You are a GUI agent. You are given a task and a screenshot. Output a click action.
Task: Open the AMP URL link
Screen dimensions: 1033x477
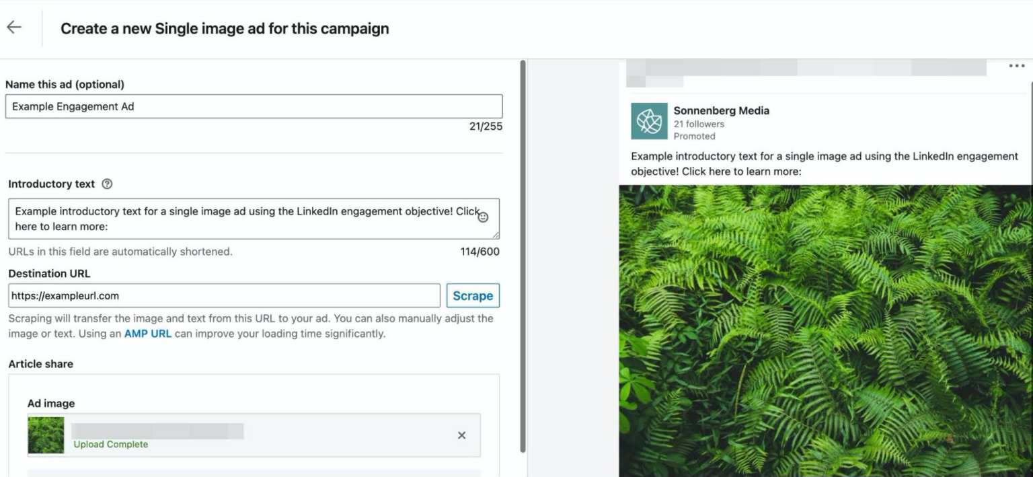coord(147,332)
